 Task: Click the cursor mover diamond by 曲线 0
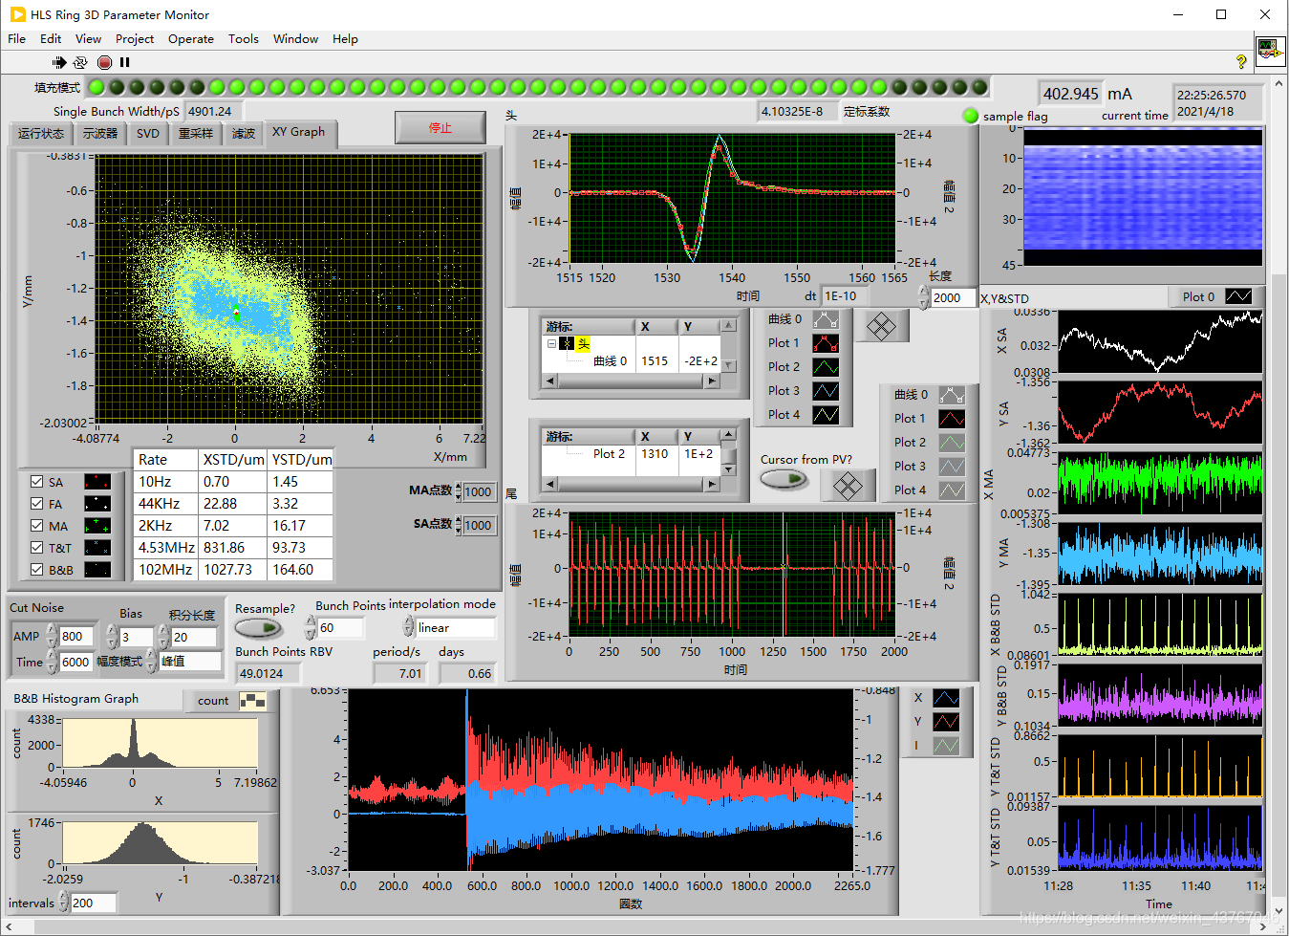tap(880, 327)
